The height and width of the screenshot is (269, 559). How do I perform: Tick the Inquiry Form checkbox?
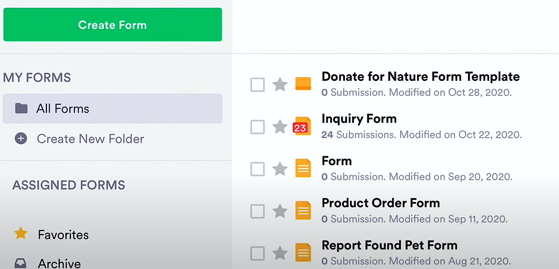click(257, 127)
